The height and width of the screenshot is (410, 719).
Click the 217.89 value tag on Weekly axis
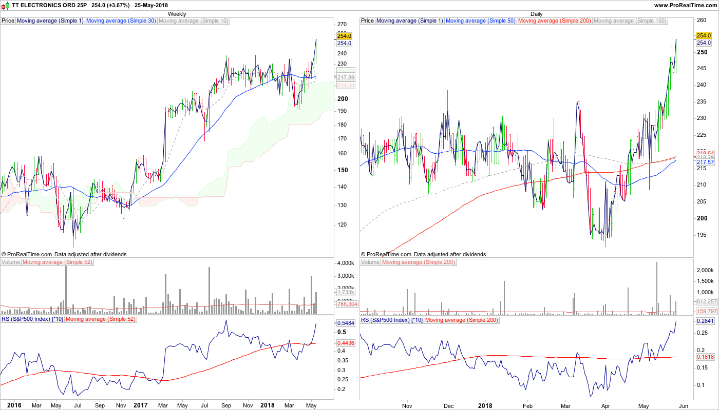346,77
